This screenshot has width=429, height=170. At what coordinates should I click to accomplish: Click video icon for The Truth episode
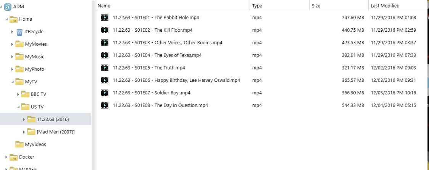click(105, 68)
